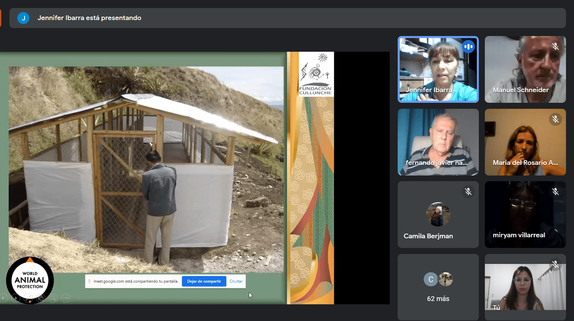Click the drag handle of sharing notification bar

coord(89,281)
